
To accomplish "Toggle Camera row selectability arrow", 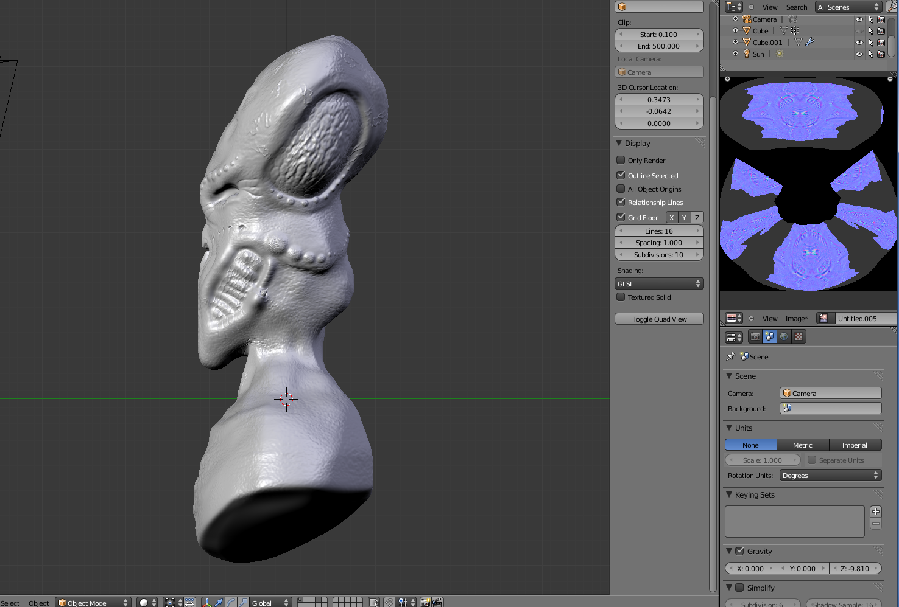I will [x=870, y=19].
